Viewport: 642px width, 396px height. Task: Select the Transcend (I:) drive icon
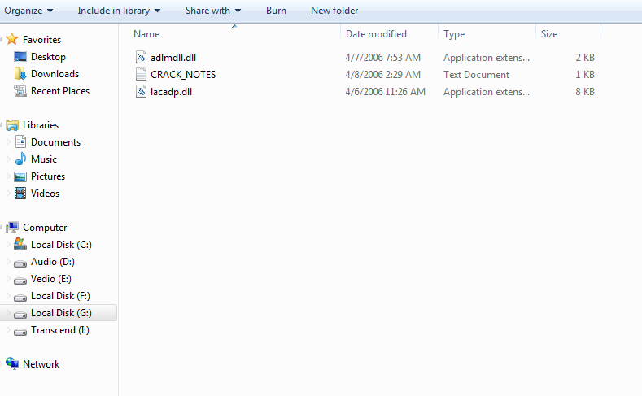(x=20, y=332)
